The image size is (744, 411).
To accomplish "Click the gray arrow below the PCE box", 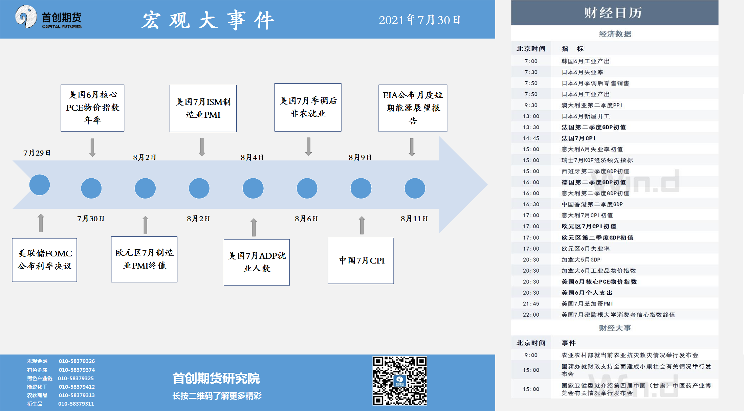I will (x=92, y=147).
